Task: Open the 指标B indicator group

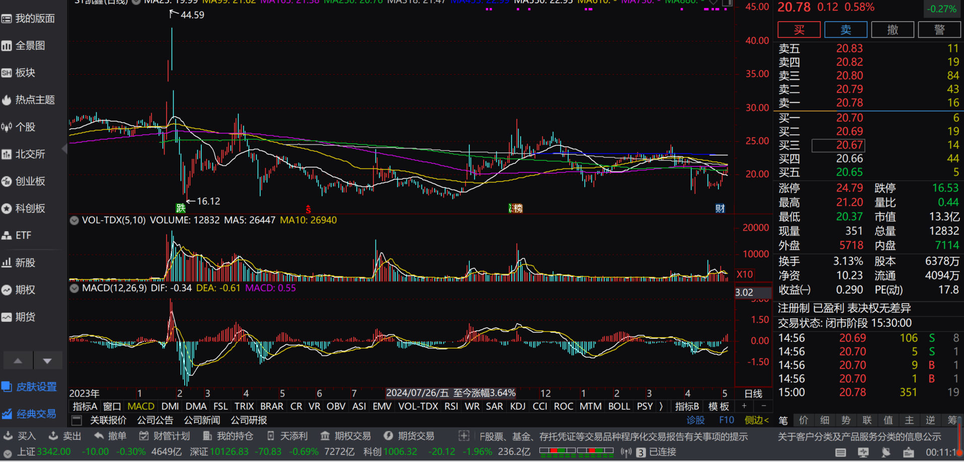Action: click(687, 406)
